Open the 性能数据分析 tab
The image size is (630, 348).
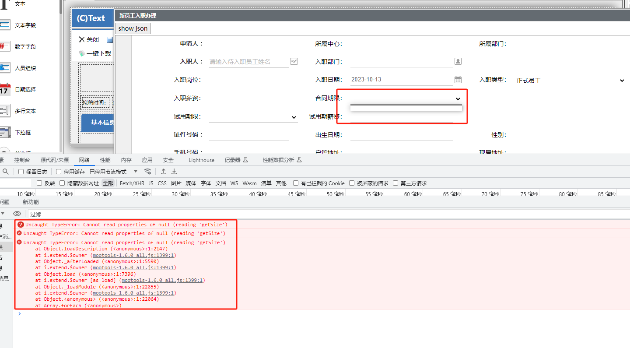coord(282,160)
